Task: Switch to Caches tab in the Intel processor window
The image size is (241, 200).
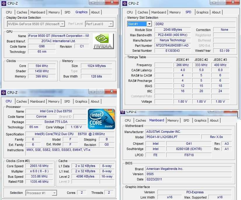Action: 22,101
